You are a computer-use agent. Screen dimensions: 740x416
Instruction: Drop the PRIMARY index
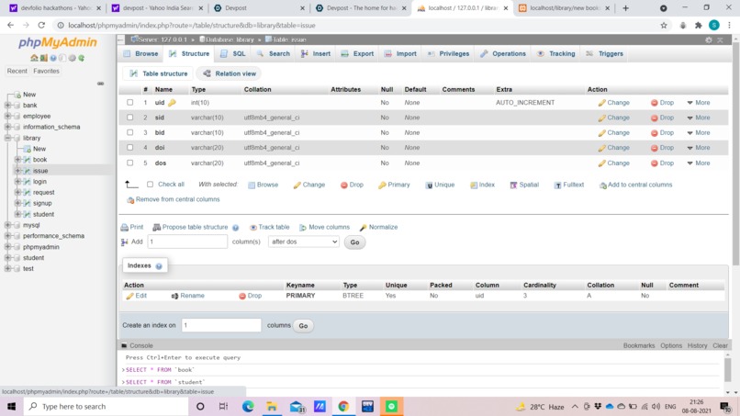pyautogui.click(x=250, y=296)
